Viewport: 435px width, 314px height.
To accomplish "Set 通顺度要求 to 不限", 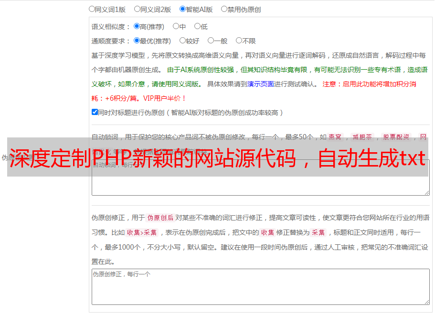I will pyautogui.click(x=239, y=41).
